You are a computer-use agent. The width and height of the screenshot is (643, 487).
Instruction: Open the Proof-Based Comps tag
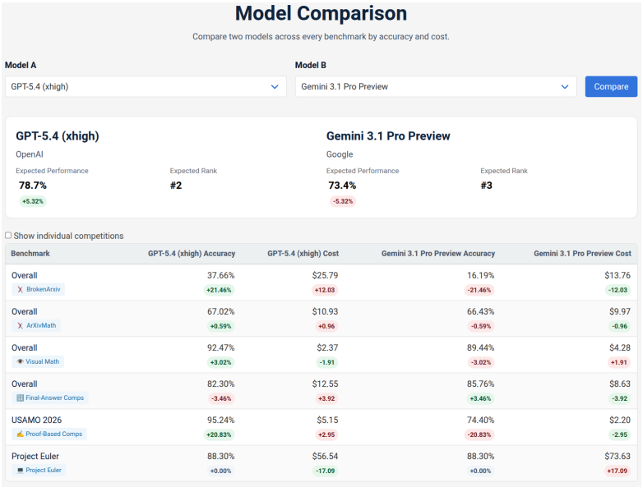(49, 434)
